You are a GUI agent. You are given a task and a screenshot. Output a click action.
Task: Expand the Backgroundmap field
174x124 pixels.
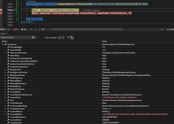point(5,75)
